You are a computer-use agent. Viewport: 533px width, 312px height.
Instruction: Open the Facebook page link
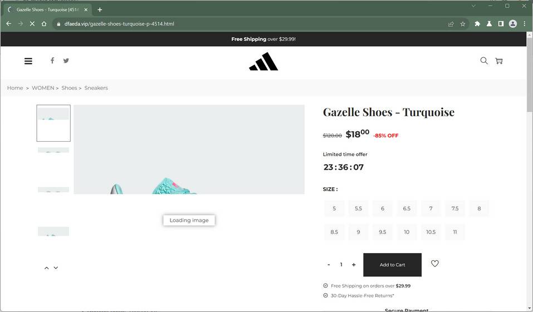52,61
